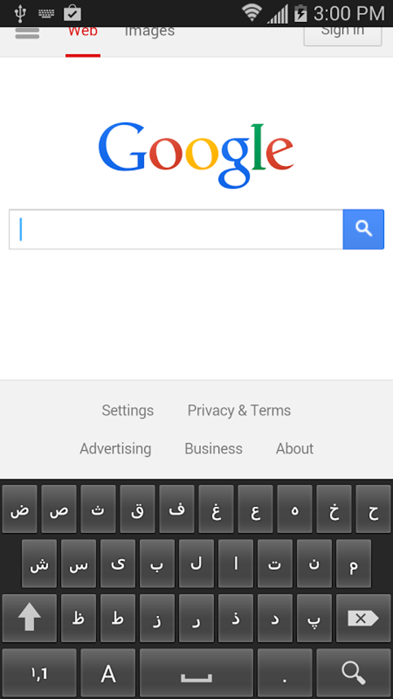Switch keyboard to English with A key
The height and width of the screenshot is (699, 393).
(x=108, y=673)
